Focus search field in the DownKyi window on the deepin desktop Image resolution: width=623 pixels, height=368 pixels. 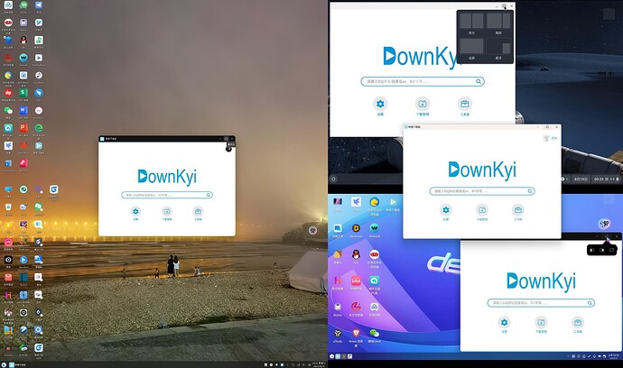541,303
